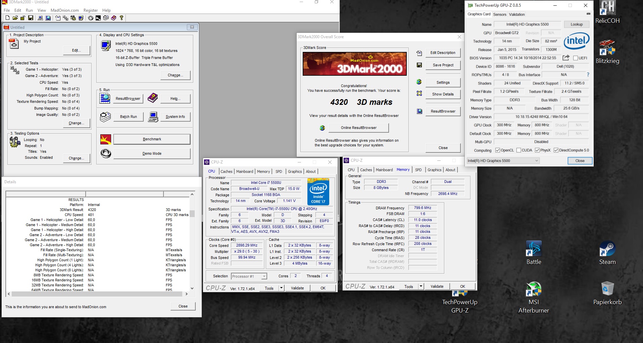The image size is (643, 343).
Task: Switch to the Mainboard tab in left CPU-Z
Action: pyautogui.click(x=245, y=171)
